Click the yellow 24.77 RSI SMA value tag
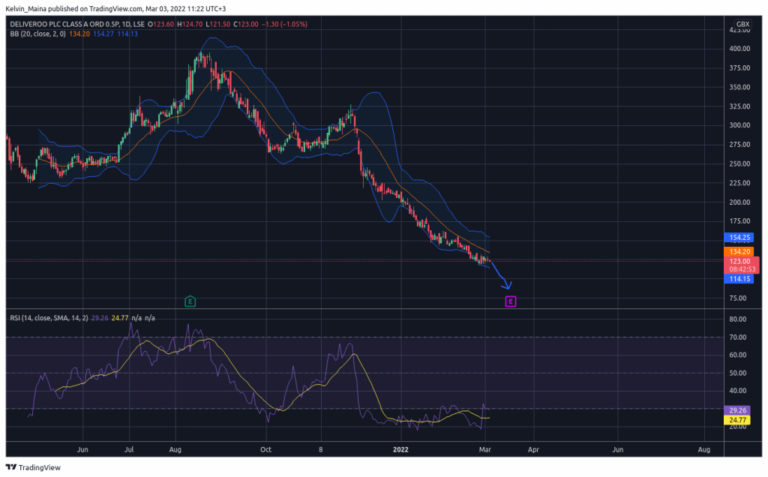The image size is (768, 477). coord(737,420)
